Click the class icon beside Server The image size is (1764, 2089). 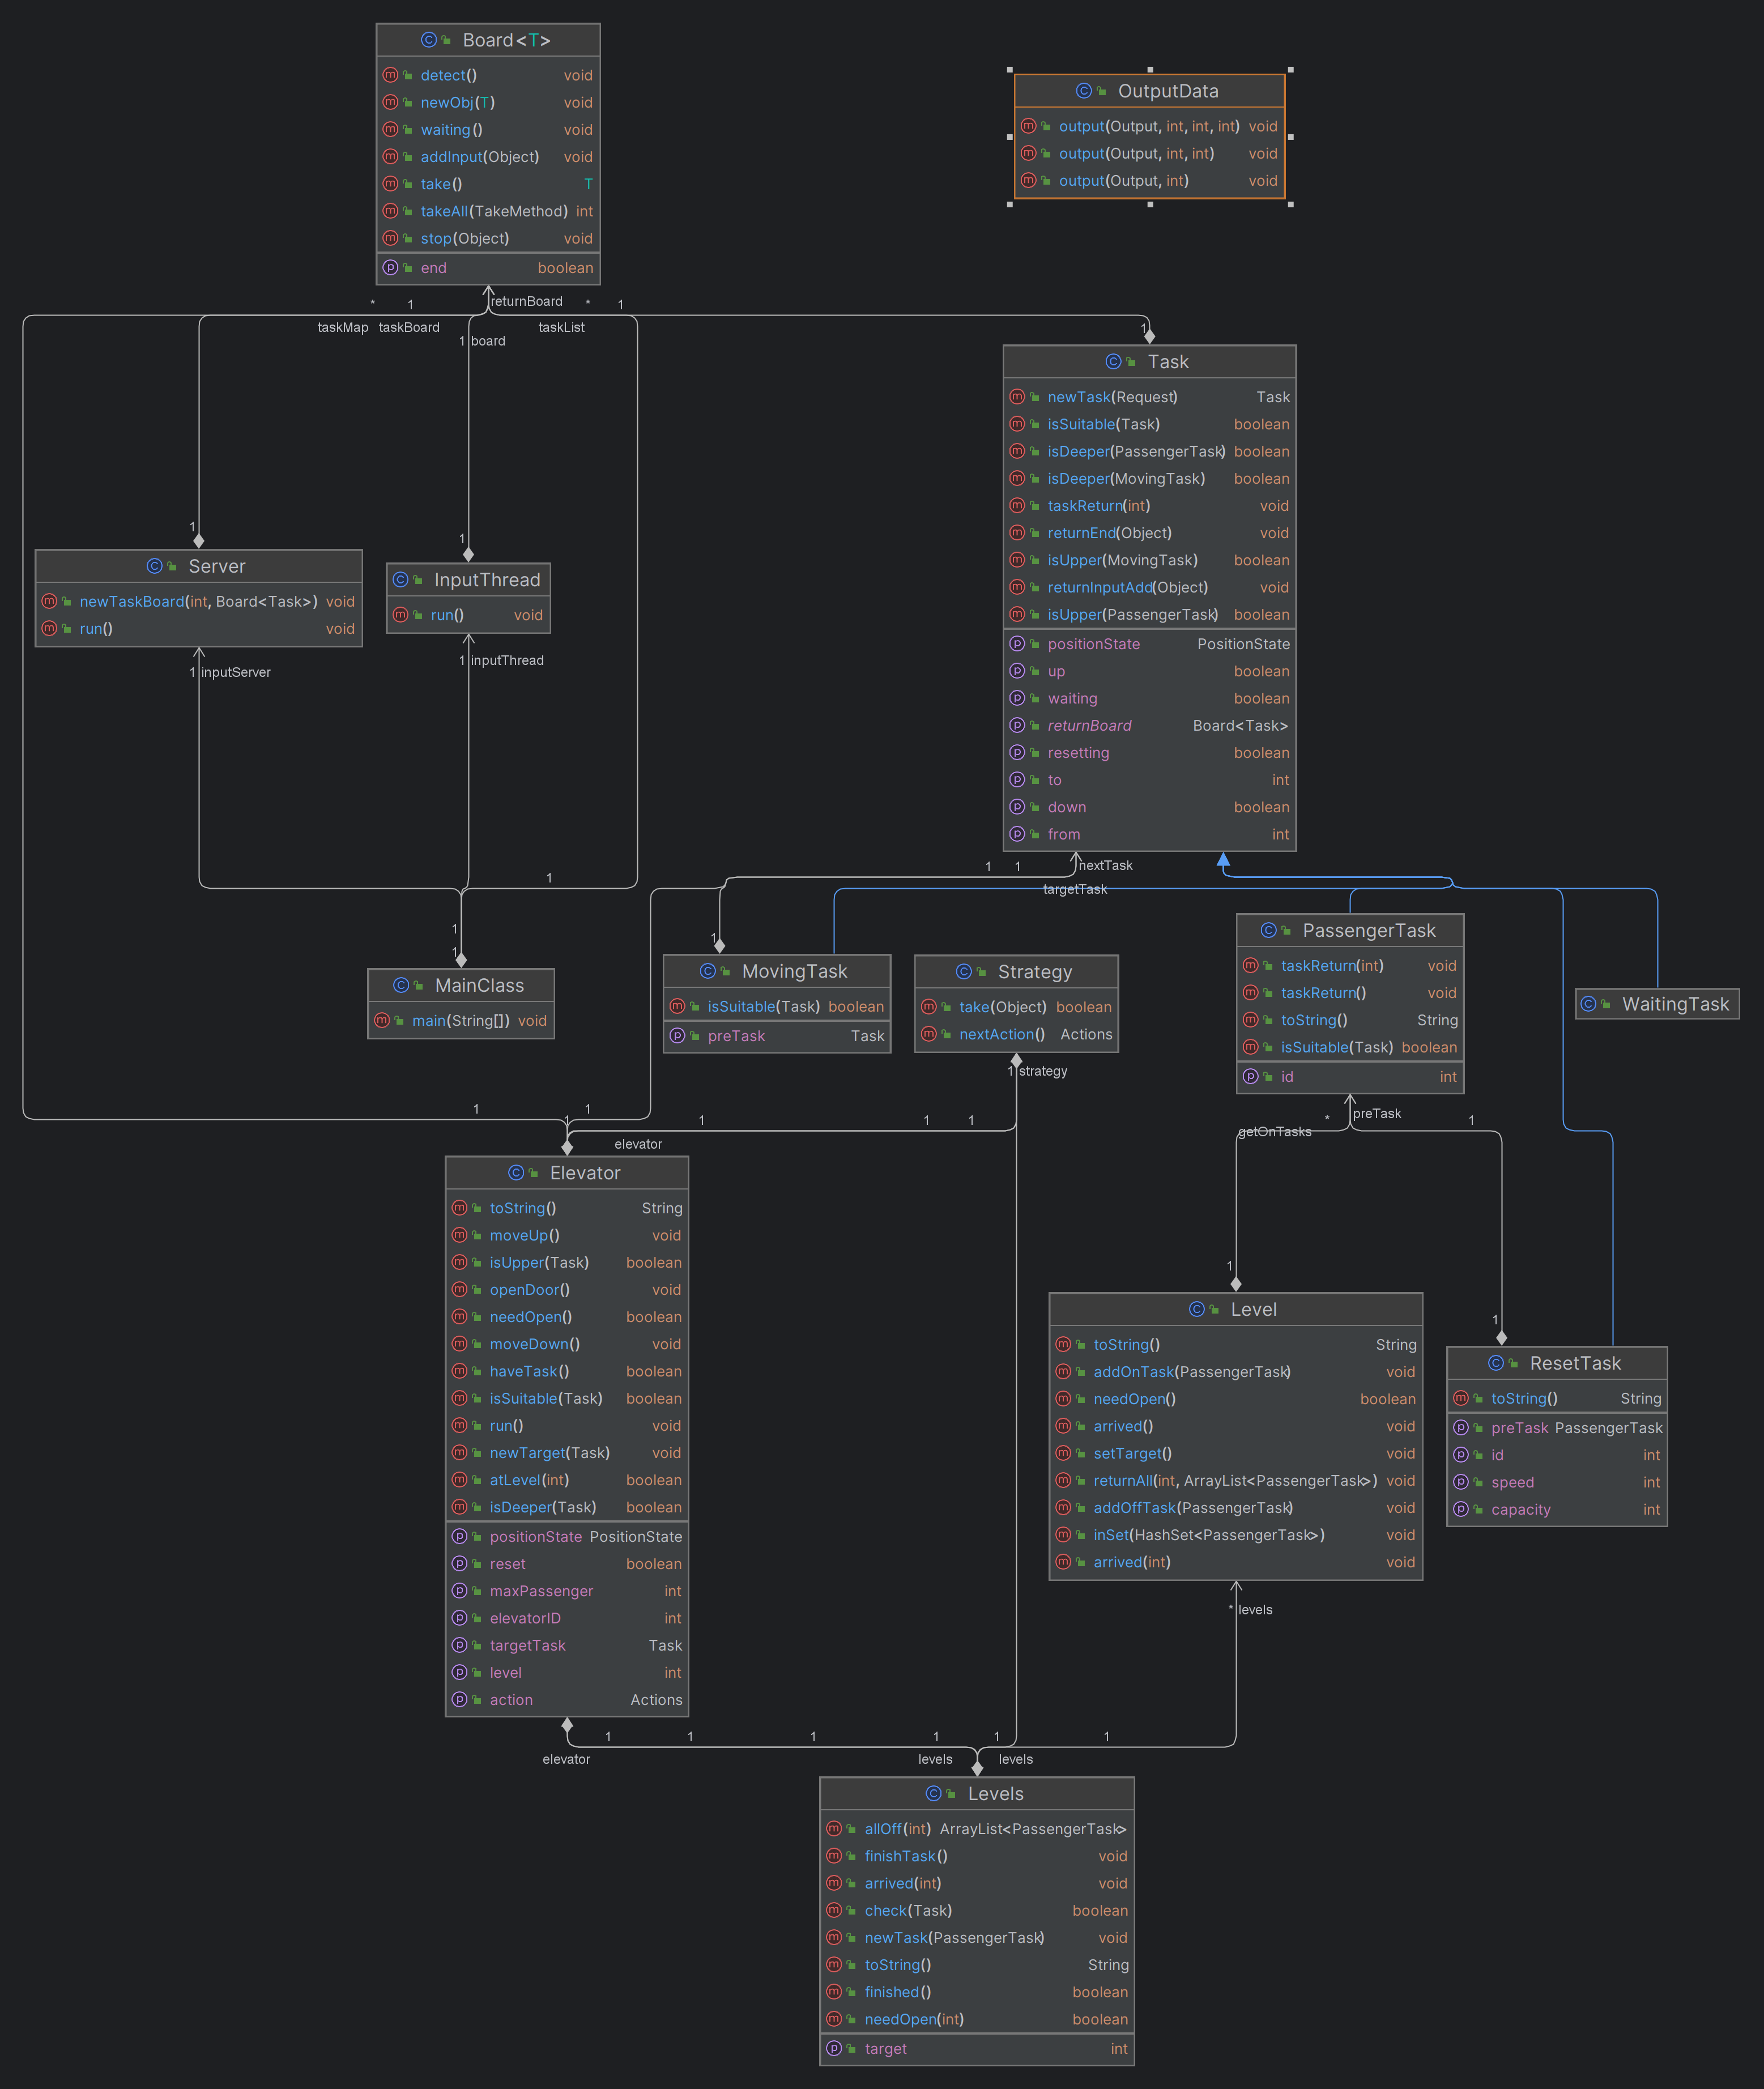[155, 566]
